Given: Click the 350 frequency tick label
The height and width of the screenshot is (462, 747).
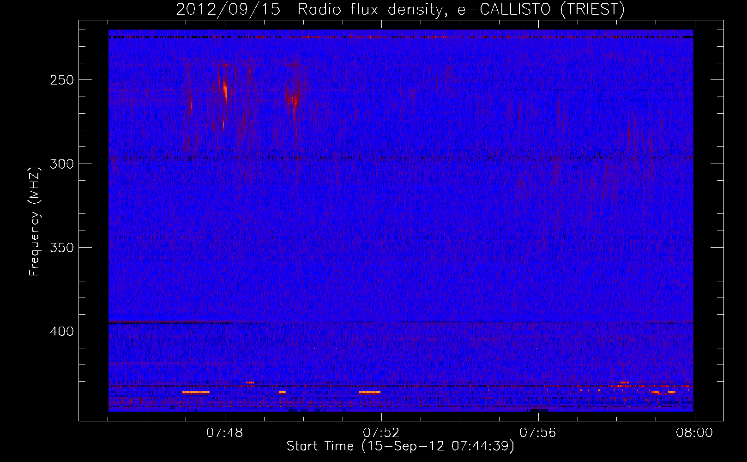Looking at the screenshot, I should [x=62, y=248].
